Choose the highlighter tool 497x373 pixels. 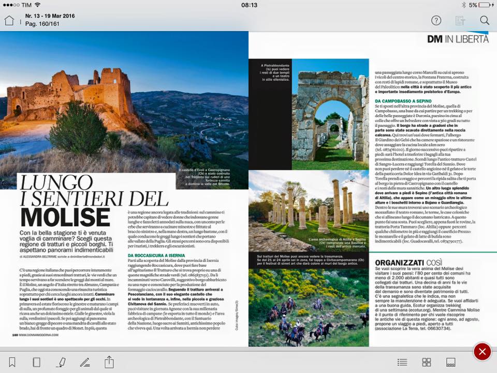[61, 362]
